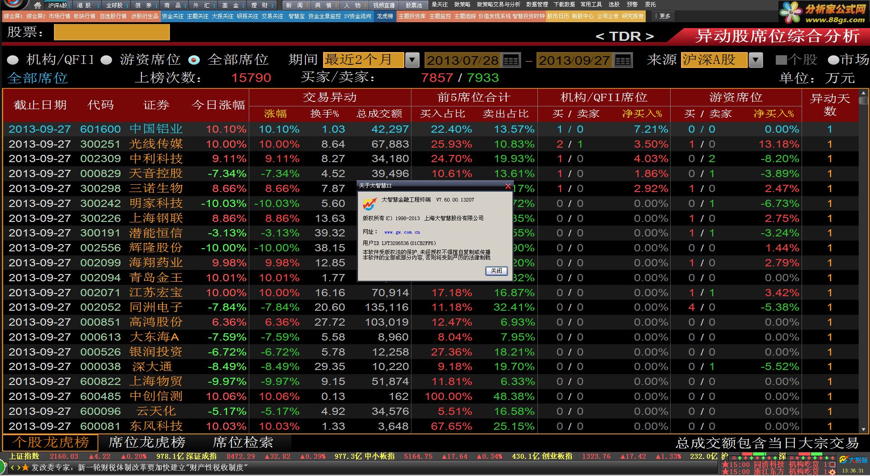Image resolution: width=870 pixels, height=476 pixels.
Task: Select the 东风科技 row
Action: coord(430,426)
